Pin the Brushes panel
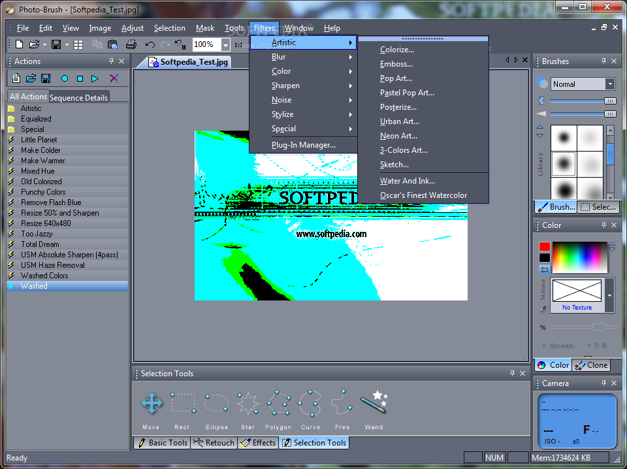 pyautogui.click(x=603, y=61)
